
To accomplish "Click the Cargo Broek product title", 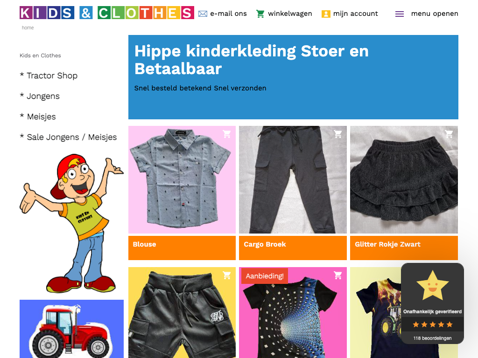I will tap(265, 244).
